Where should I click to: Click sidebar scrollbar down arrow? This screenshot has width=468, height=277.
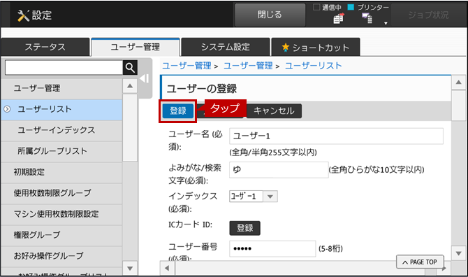click(130, 269)
